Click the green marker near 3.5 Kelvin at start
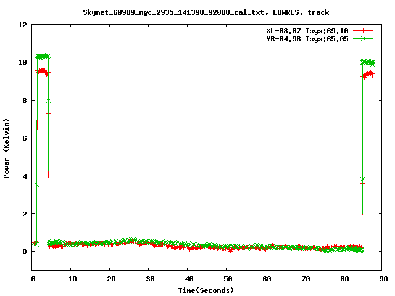Screen dimensions: 395x296 coord(36,184)
